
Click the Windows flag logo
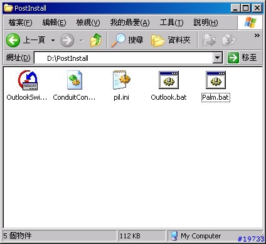click(250, 23)
